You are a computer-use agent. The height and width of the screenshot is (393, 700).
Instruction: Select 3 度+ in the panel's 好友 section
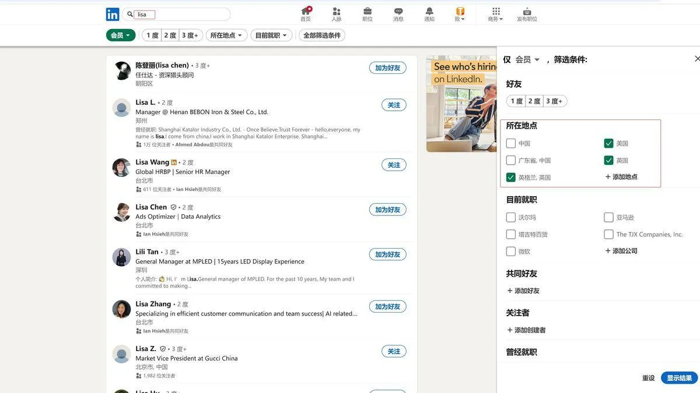pyautogui.click(x=555, y=101)
